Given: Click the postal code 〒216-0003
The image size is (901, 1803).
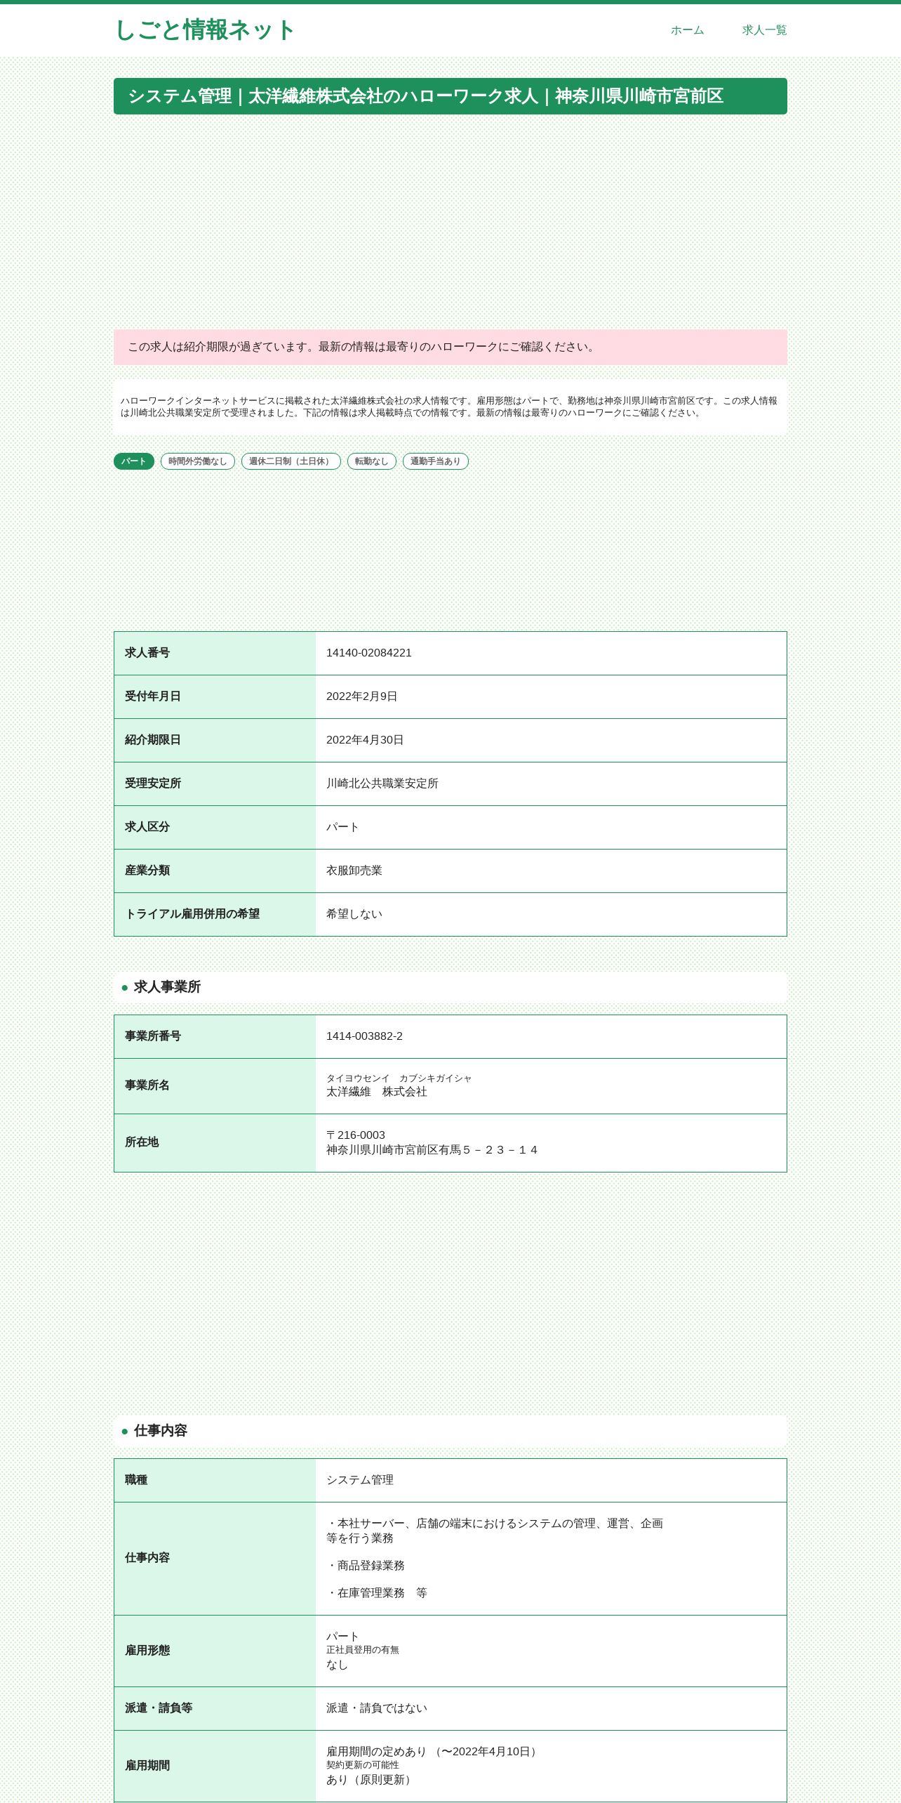Looking at the screenshot, I should [356, 1135].
